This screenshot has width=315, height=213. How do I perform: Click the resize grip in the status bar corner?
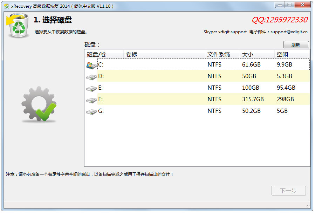(308, 205)
